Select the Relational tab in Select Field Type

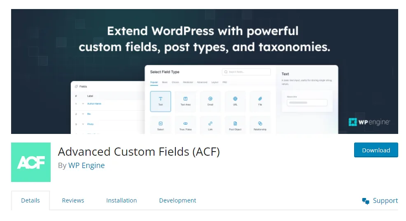coord(188,82)
